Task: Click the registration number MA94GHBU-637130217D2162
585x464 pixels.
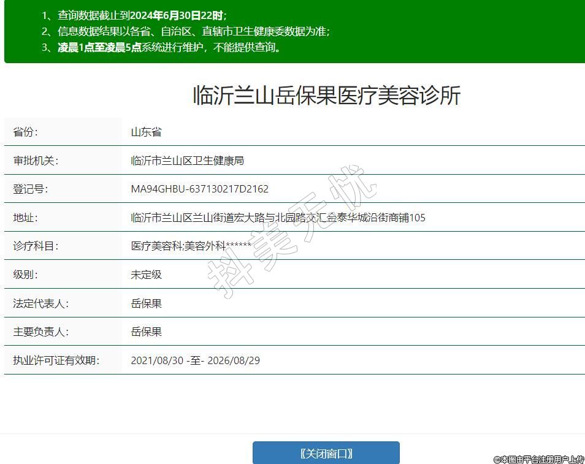Action: [x=199, y=189]
